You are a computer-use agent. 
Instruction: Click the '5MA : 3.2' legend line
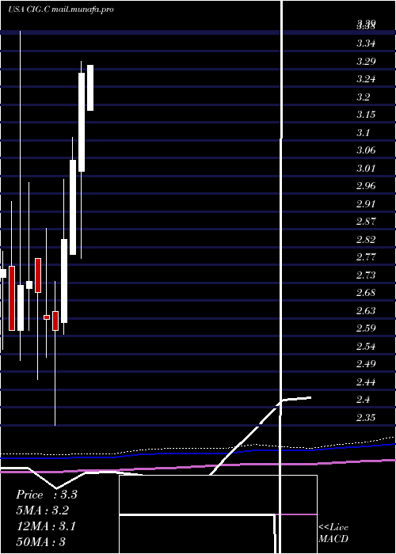pos(43,510)
